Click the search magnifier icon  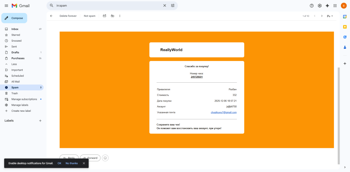[51, 6]
